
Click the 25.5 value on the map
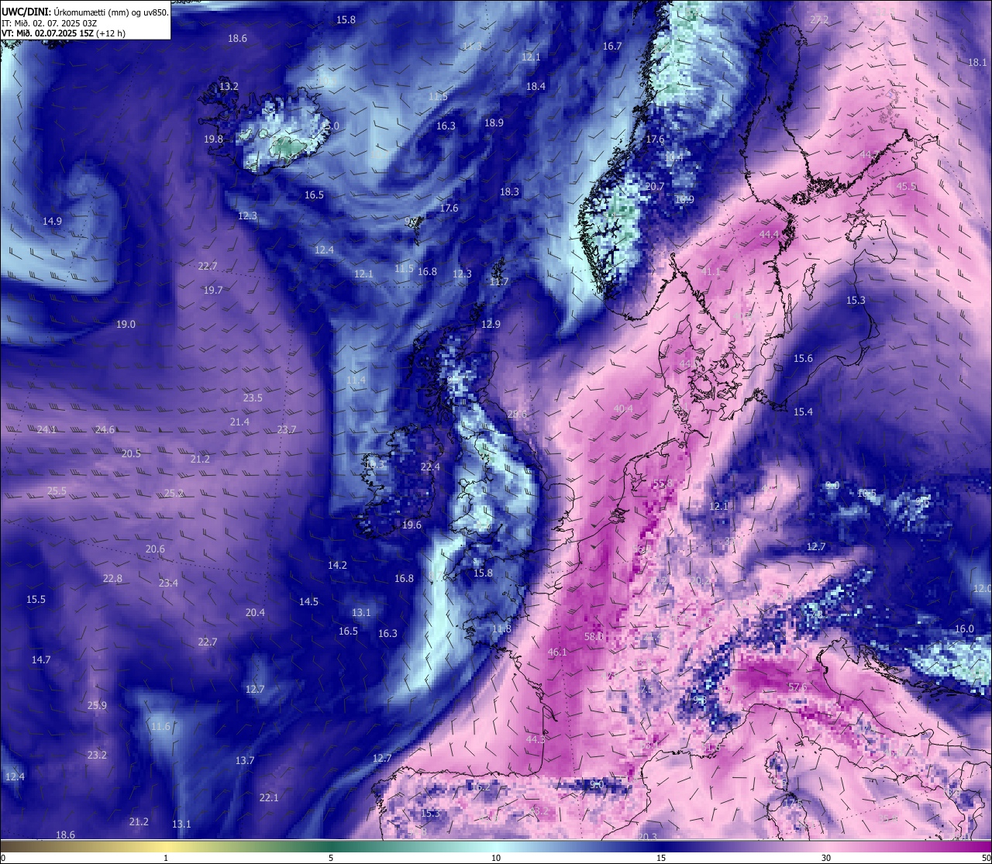coord(57,491)
